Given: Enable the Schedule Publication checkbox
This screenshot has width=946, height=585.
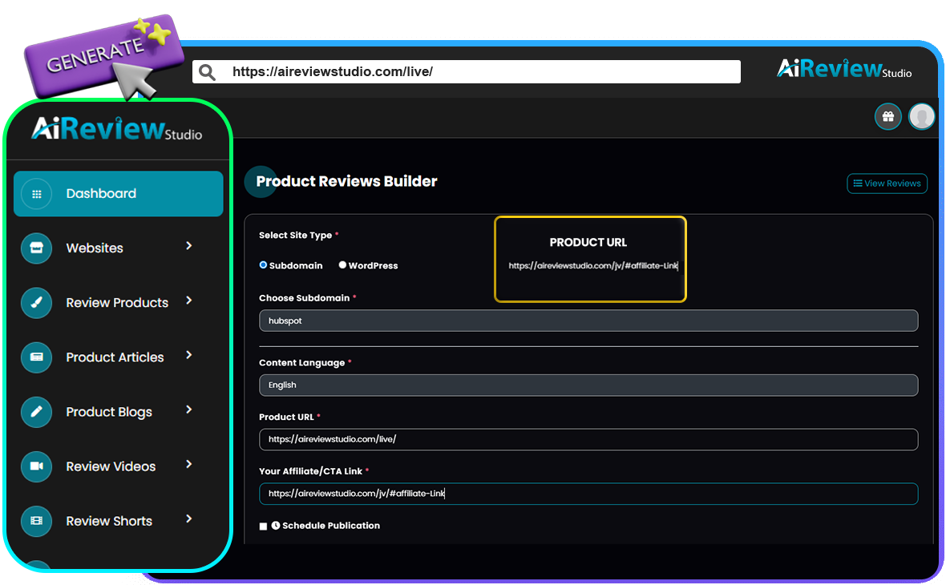Looking at the screenshot, I should pyautogui.click(x=264, y=526).
